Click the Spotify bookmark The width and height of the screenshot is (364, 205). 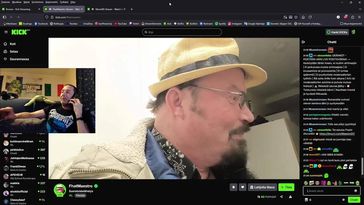point(220,24)
